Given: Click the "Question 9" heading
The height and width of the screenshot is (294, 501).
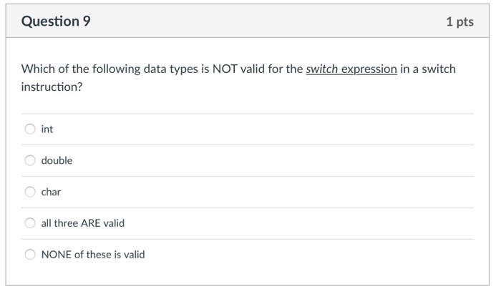Looking at the screenshot, I should (x=56, y=21).
